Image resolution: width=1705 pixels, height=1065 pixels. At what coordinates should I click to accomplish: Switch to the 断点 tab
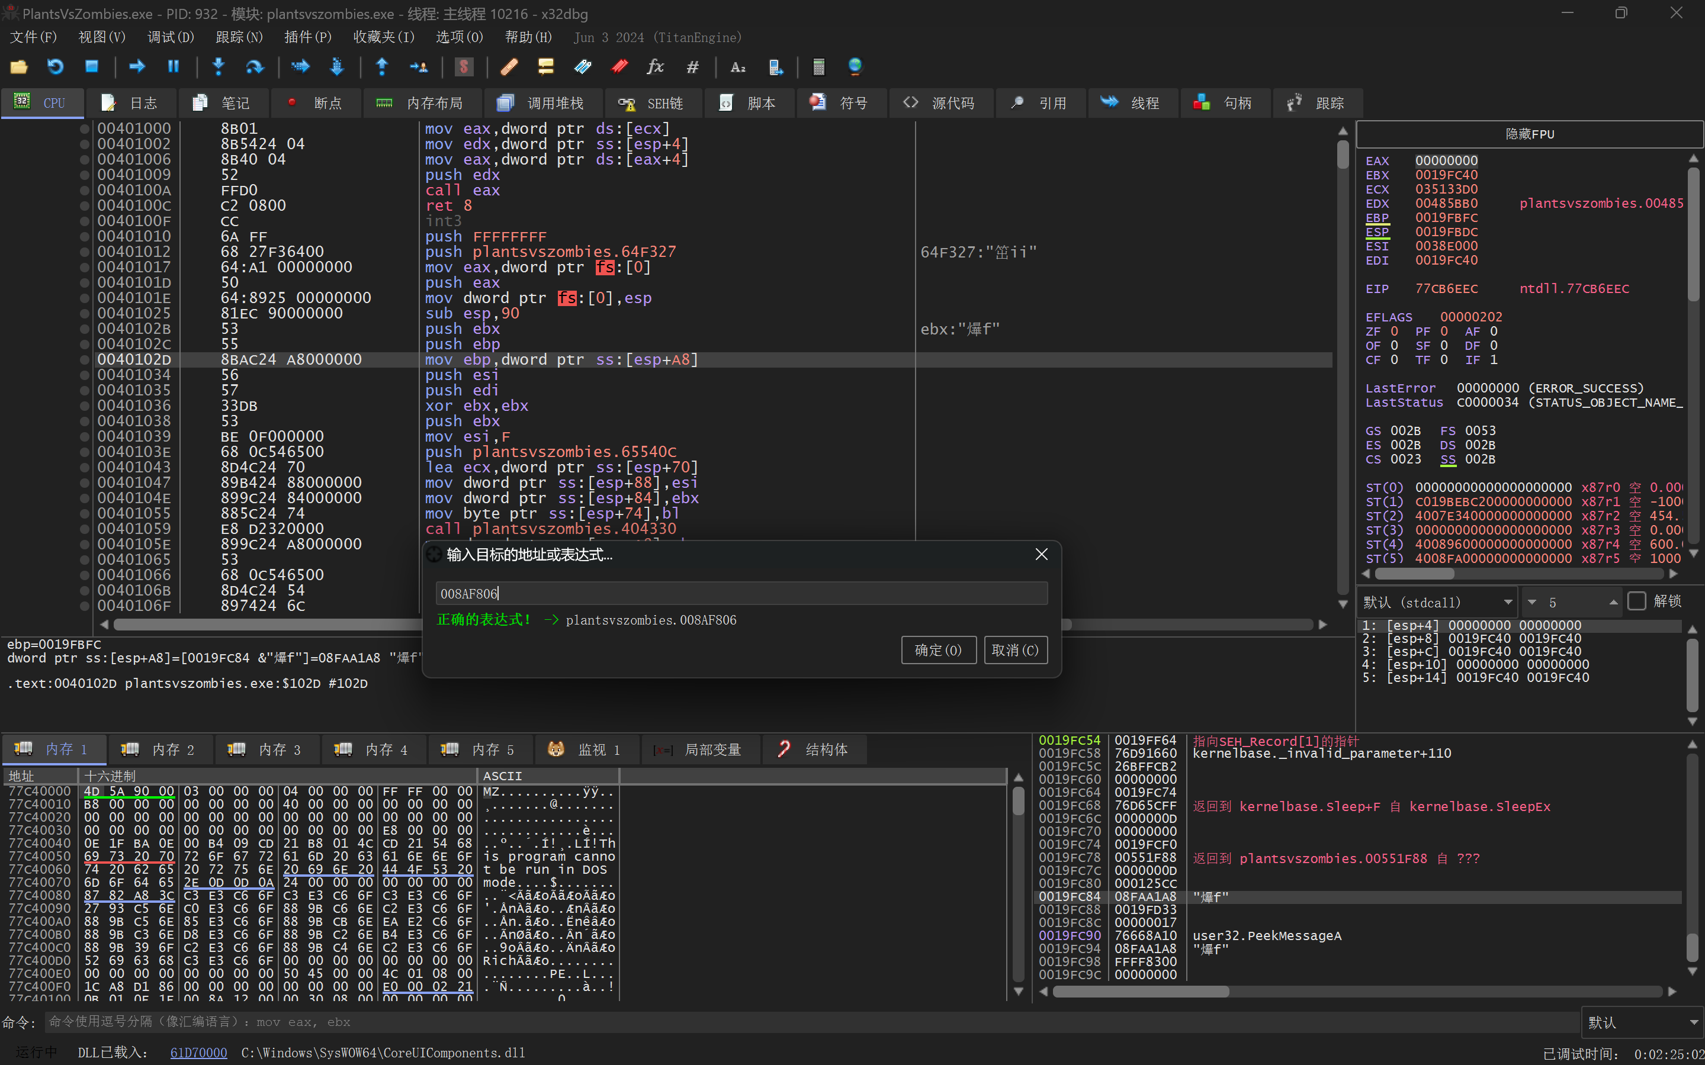click(x=316, y=104)
